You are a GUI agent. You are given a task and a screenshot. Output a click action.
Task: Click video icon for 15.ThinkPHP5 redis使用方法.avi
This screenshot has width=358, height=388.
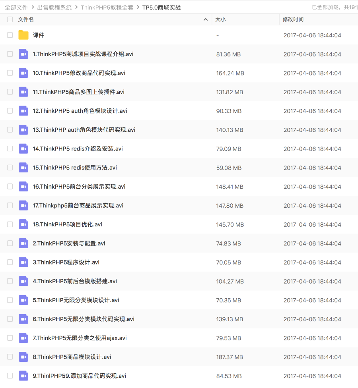23,168
